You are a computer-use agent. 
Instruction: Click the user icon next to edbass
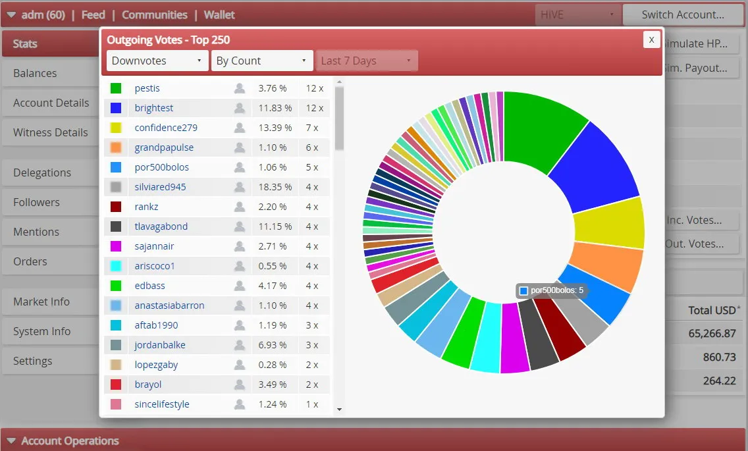point(240,286)
